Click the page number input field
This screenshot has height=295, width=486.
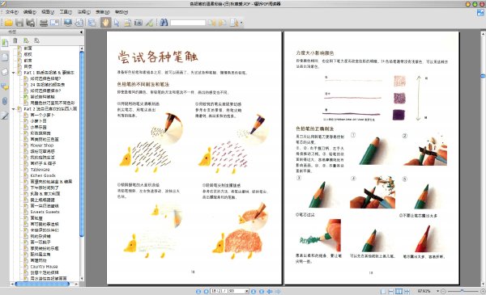[227, 291]
